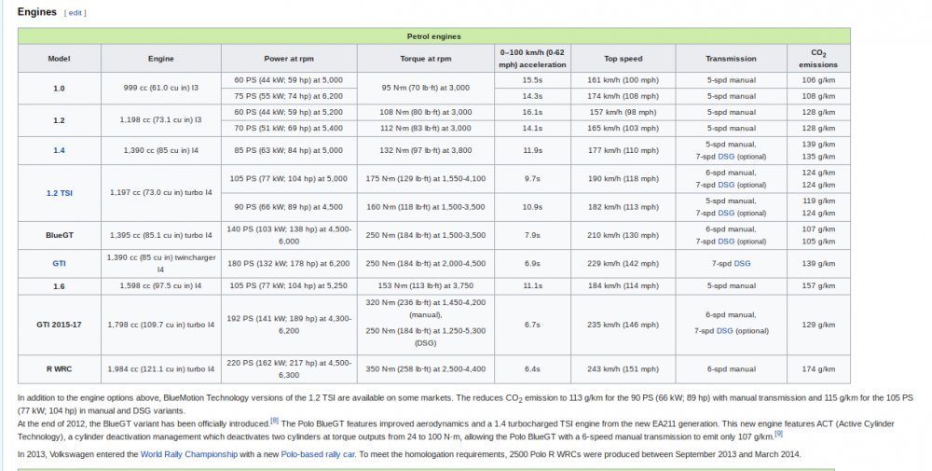Select the 165 km/h (103 mph) cell

click(623, 129)
